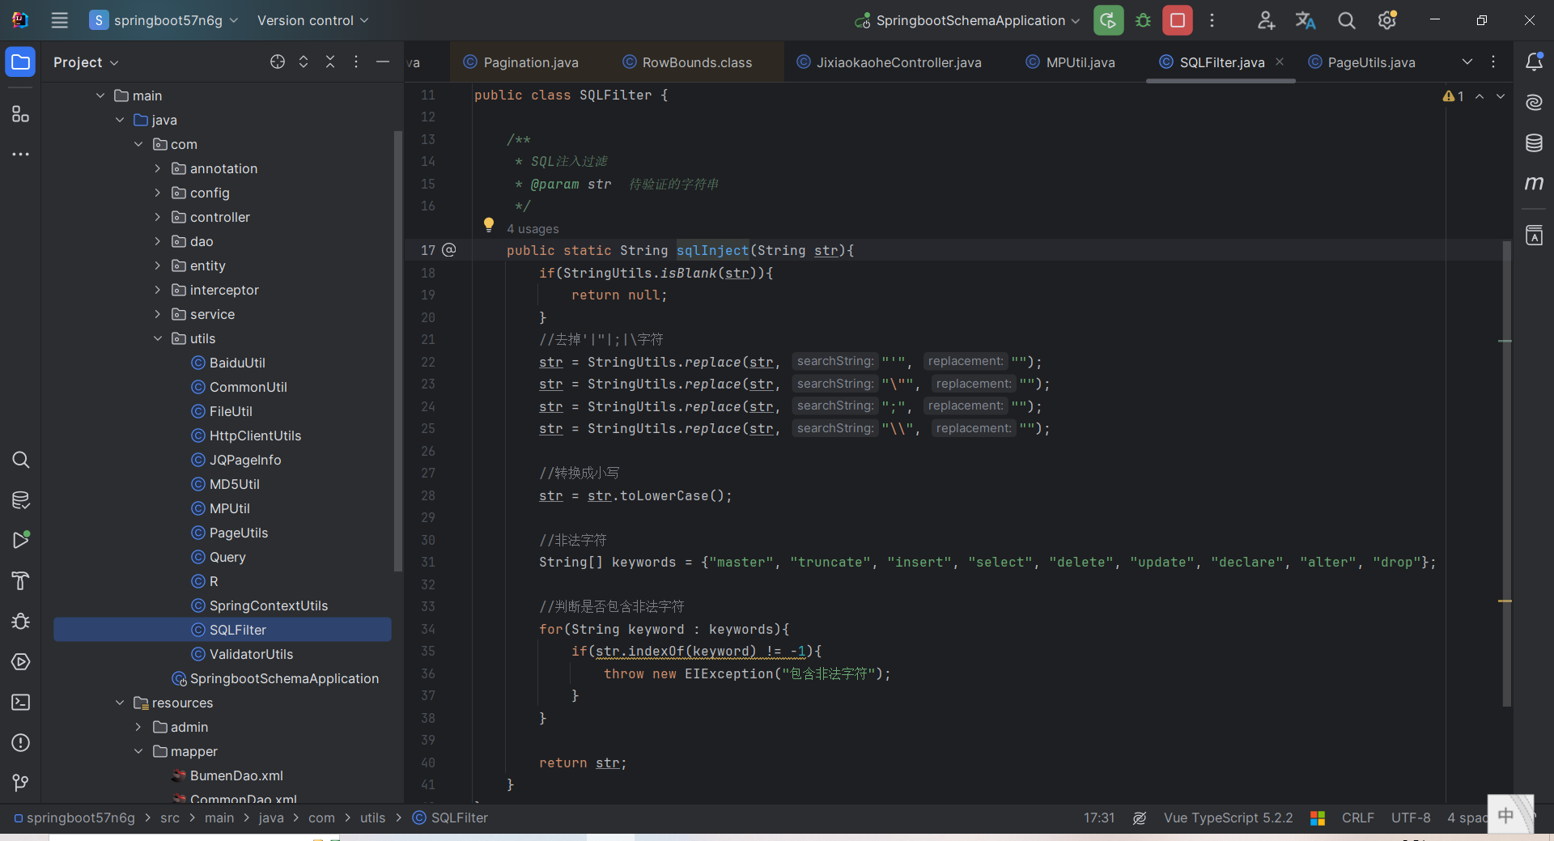Open the Run tool window
This screenshot has width=1554, height=841.
point(21,540)
